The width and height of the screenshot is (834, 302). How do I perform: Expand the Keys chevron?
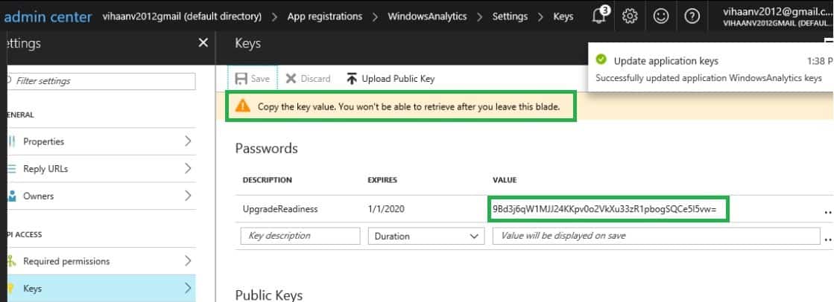(x=188, y=288)
